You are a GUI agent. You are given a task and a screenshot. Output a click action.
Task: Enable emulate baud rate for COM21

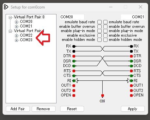pyautogui.click(x=105, y=22)
